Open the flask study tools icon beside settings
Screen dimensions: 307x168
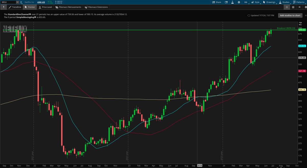[233, 2]
